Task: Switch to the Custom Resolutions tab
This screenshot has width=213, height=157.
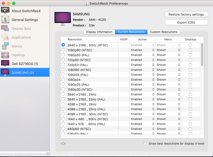Action: (x=164, y=32)
